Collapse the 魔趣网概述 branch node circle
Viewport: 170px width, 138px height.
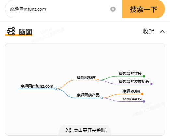point(98,80)
